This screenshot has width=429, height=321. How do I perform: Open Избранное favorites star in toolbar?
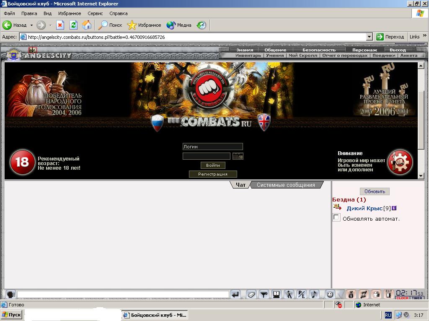144,25
